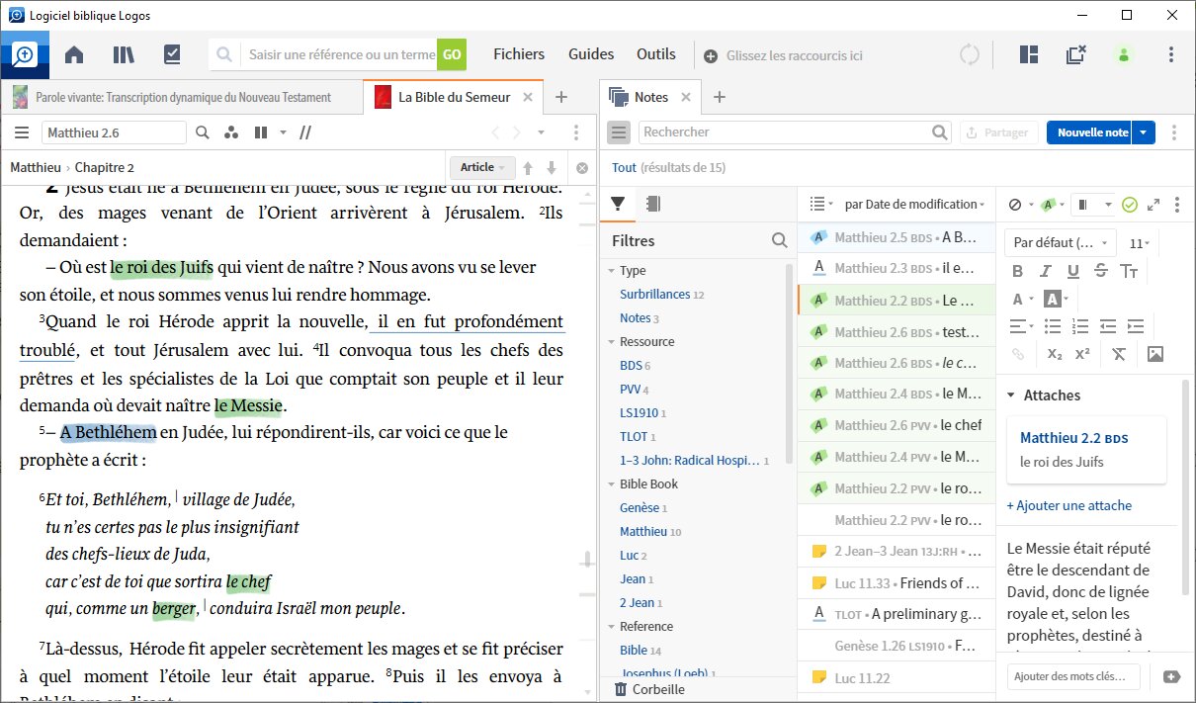
Task: Open the Article navigation dropdown
Action: 482,168
